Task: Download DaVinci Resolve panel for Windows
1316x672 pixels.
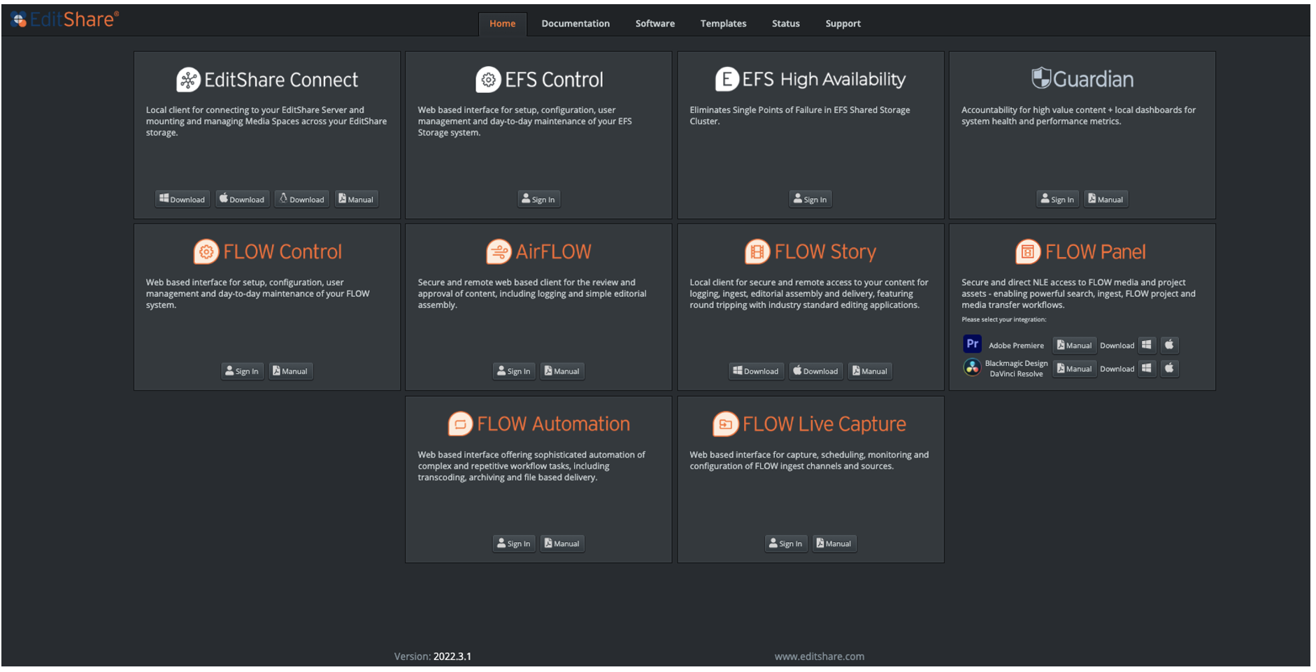Action: [x=1147, y=368]
